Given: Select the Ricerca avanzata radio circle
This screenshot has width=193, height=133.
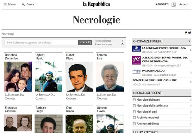Looking at the screenshot, I should point(122,44).
